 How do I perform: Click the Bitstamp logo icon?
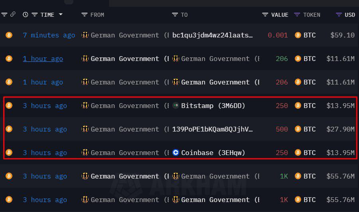pos(176,106)
